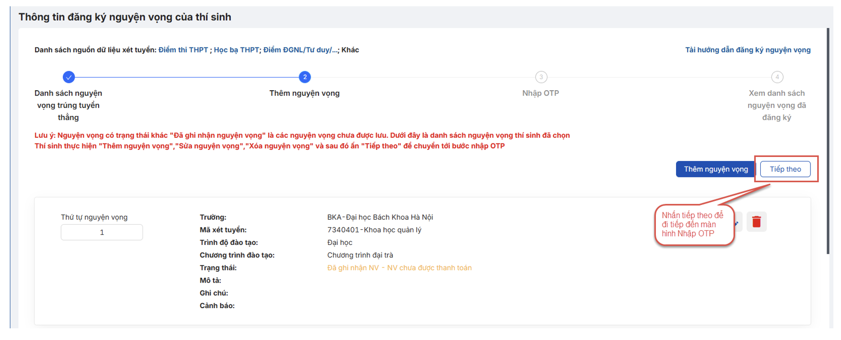Open "Tải hướng dẫn đăng ký nguyện vọng" link
This screenshot has height=340, width=841.
[x=747, y=50]
